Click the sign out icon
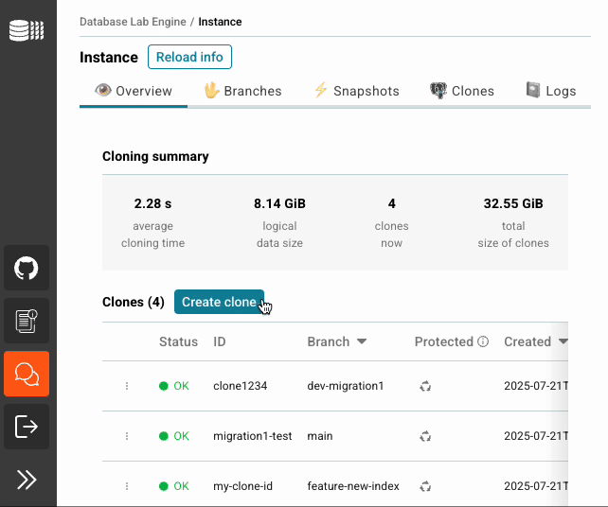The width and height of the screenshot is (608, 507). (x=27, y=427)
